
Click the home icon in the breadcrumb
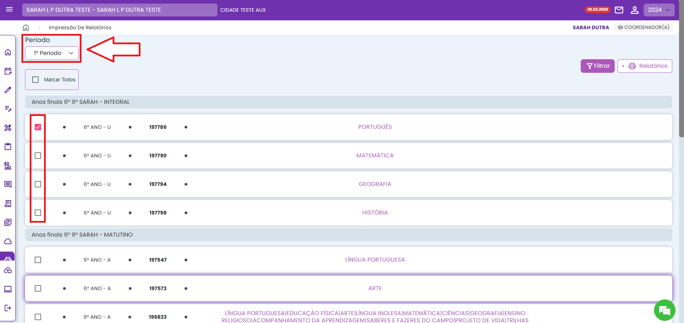pos(26,27)
